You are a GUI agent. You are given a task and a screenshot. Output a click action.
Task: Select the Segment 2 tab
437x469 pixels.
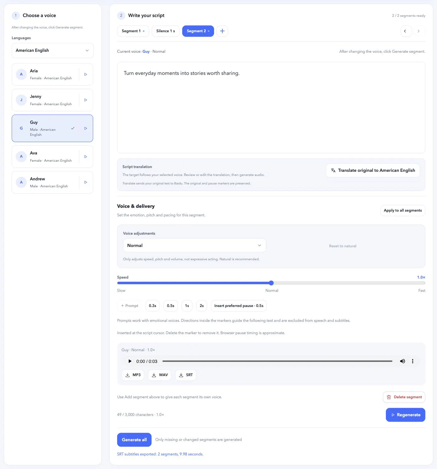[x=198, y=31]
